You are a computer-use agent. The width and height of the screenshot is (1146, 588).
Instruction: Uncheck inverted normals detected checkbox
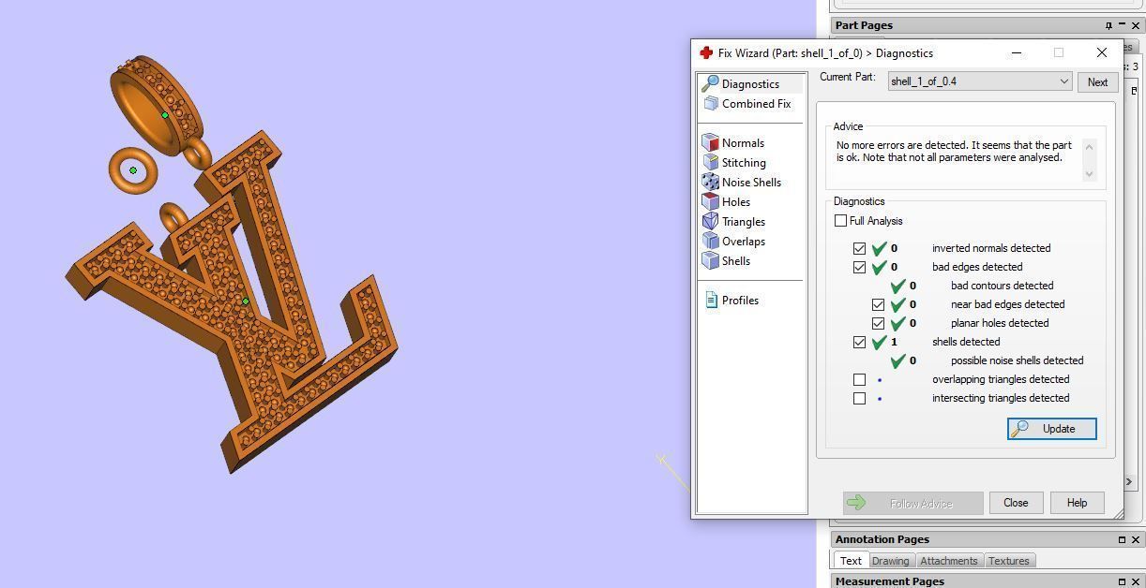point(859,249)
